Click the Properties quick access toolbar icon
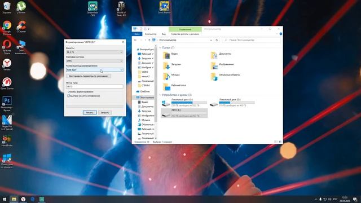Screen dimensions: 361x203 141,29
